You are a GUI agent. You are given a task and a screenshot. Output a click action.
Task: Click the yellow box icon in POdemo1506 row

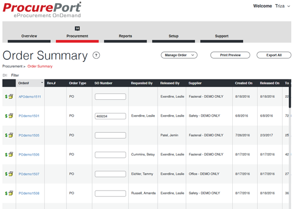[x=11, y=154]
